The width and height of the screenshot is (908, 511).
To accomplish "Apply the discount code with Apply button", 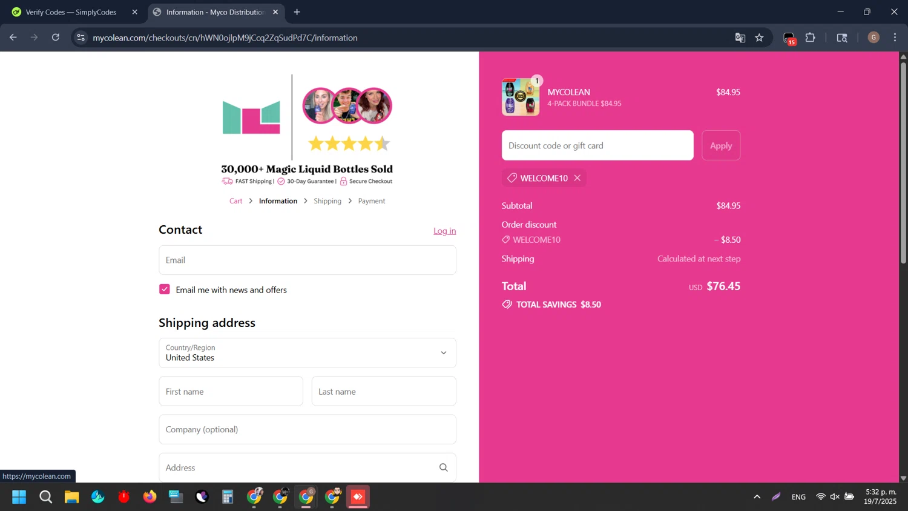I will 721,145.
